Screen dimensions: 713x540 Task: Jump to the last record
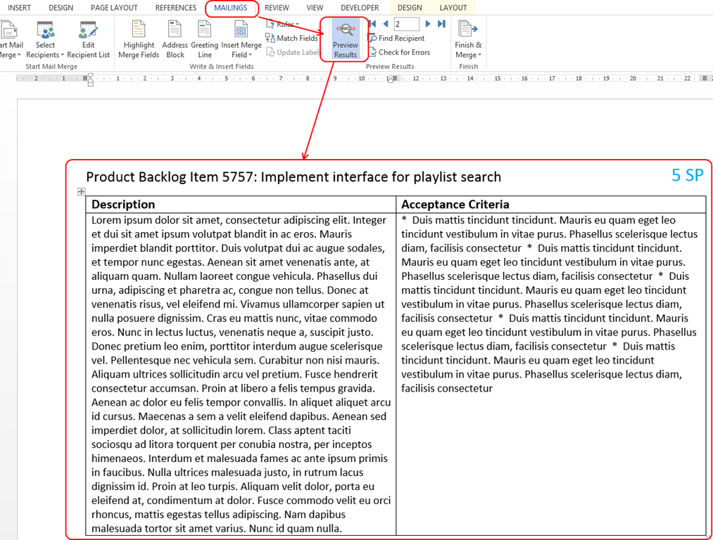click(441, 24)
